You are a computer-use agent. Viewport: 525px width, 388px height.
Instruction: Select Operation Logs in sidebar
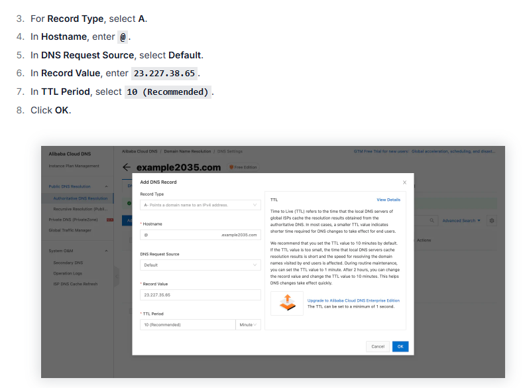click(68, 273)
